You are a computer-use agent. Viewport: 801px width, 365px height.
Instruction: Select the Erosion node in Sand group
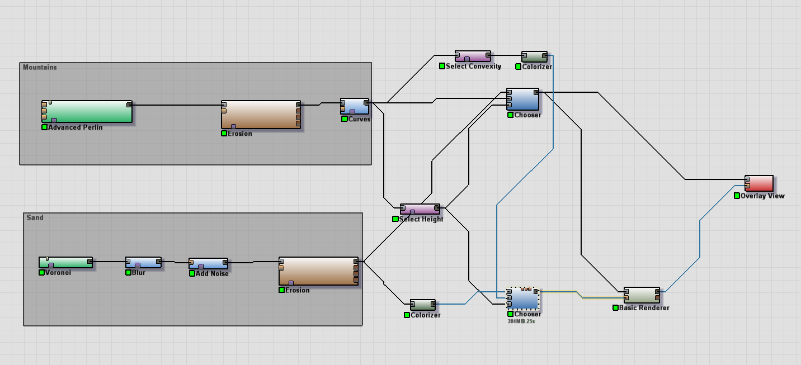[318, 271]
